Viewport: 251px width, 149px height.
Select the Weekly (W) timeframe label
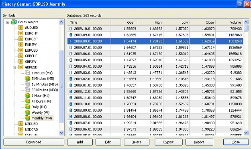coord(41,113)
